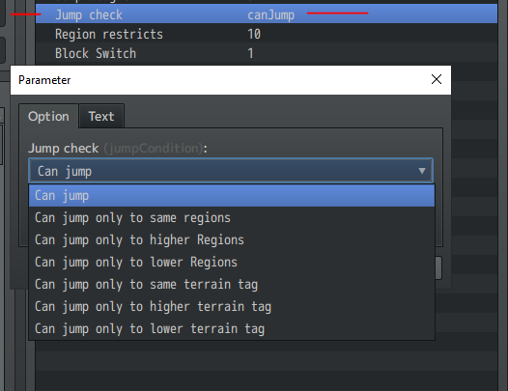Click the 'canJump' value in the list
Viewport: 508px width, 391px height.
(x=270, y=14)
